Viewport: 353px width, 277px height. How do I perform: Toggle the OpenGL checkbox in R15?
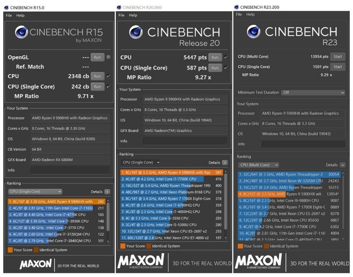[x=109, y=57]
